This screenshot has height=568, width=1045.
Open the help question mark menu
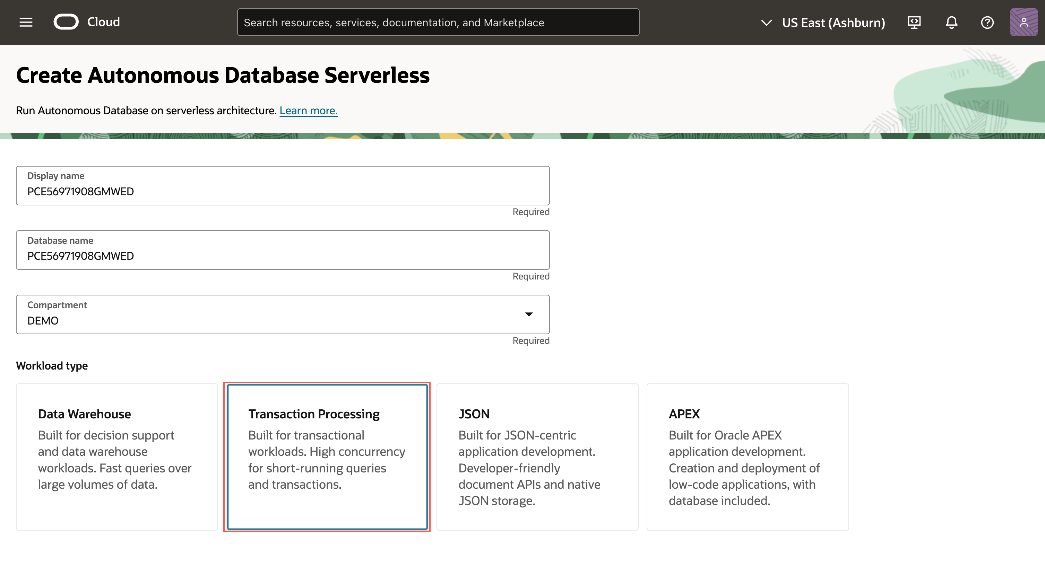[x=987, y=22]
